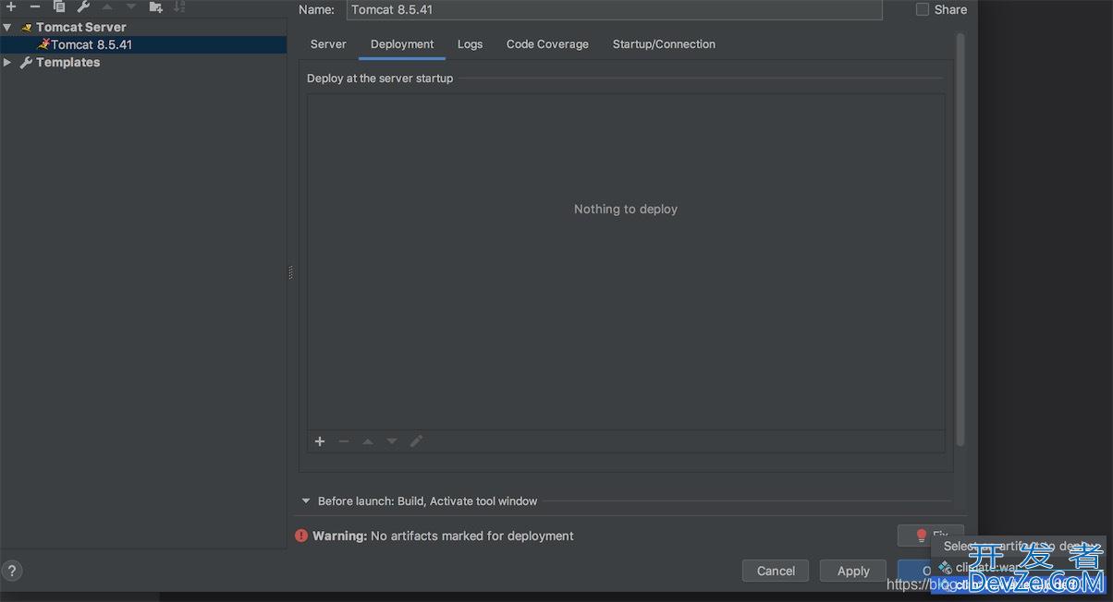Click the 'No artifacts marked for deployment' warning text
The height and width of the screenshot is (602, 1113).
pos(472,536)
